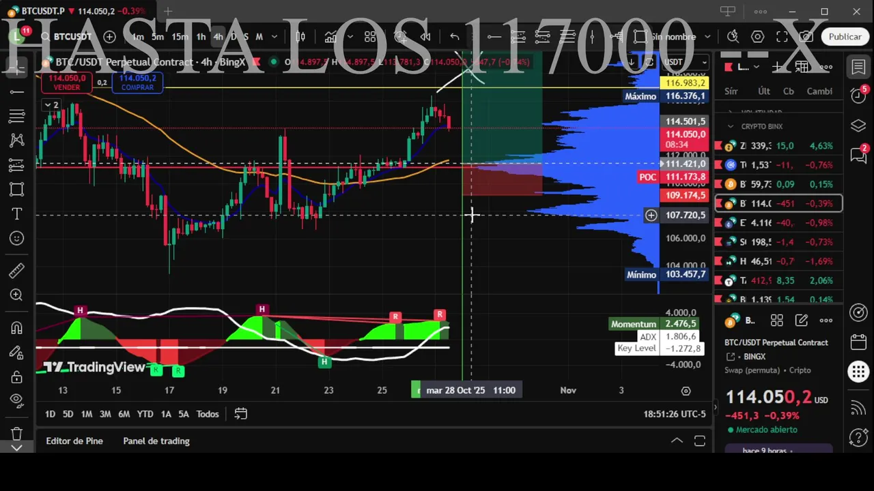Screen dimensions: 874x491
Task: Select the 1m timeframe
Action: click(x=137, y=37)
